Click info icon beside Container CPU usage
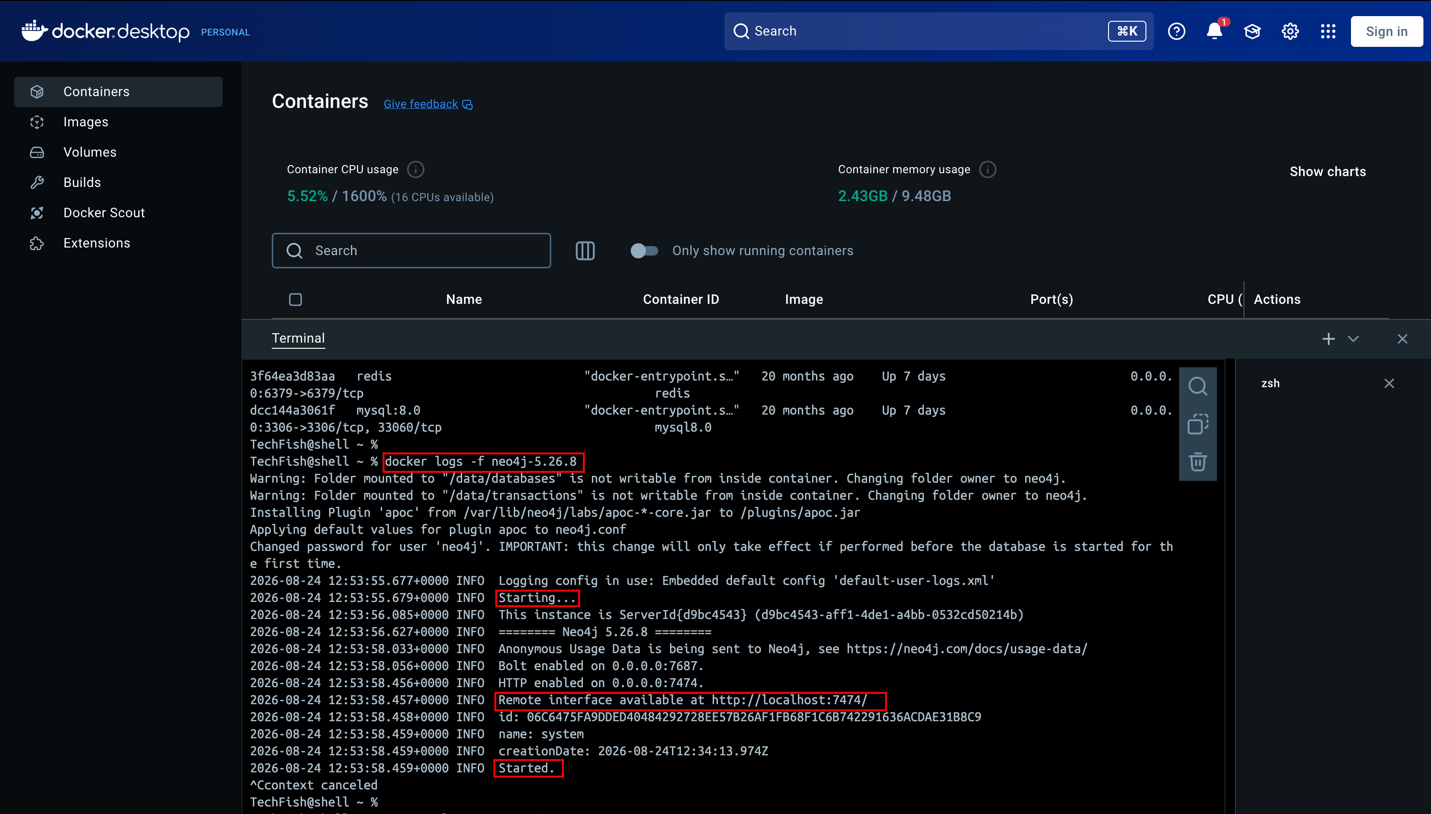Screen dimensions: 1431x814 pos(415,169)
